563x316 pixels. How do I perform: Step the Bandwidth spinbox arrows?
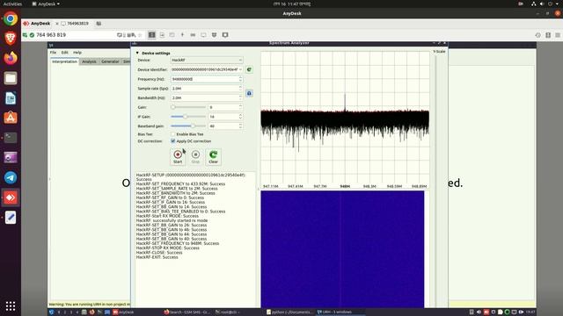(240, 97)
